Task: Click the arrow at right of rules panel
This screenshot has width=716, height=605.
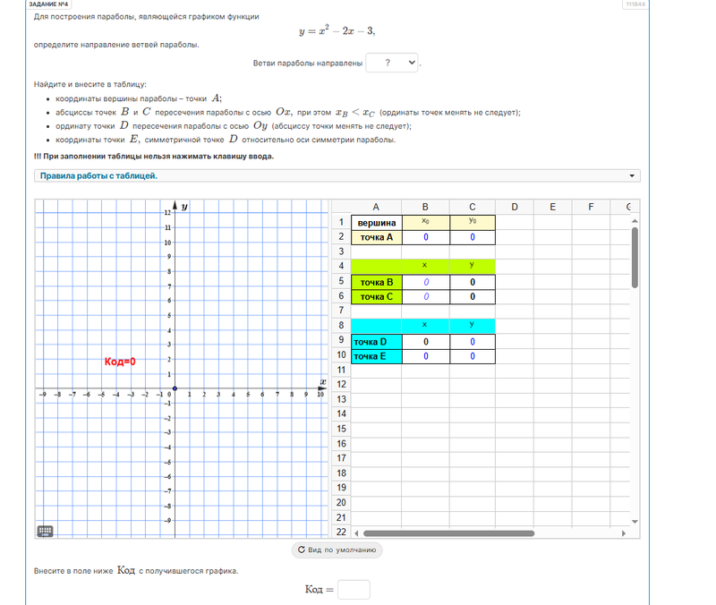Action: pos(634,176)
